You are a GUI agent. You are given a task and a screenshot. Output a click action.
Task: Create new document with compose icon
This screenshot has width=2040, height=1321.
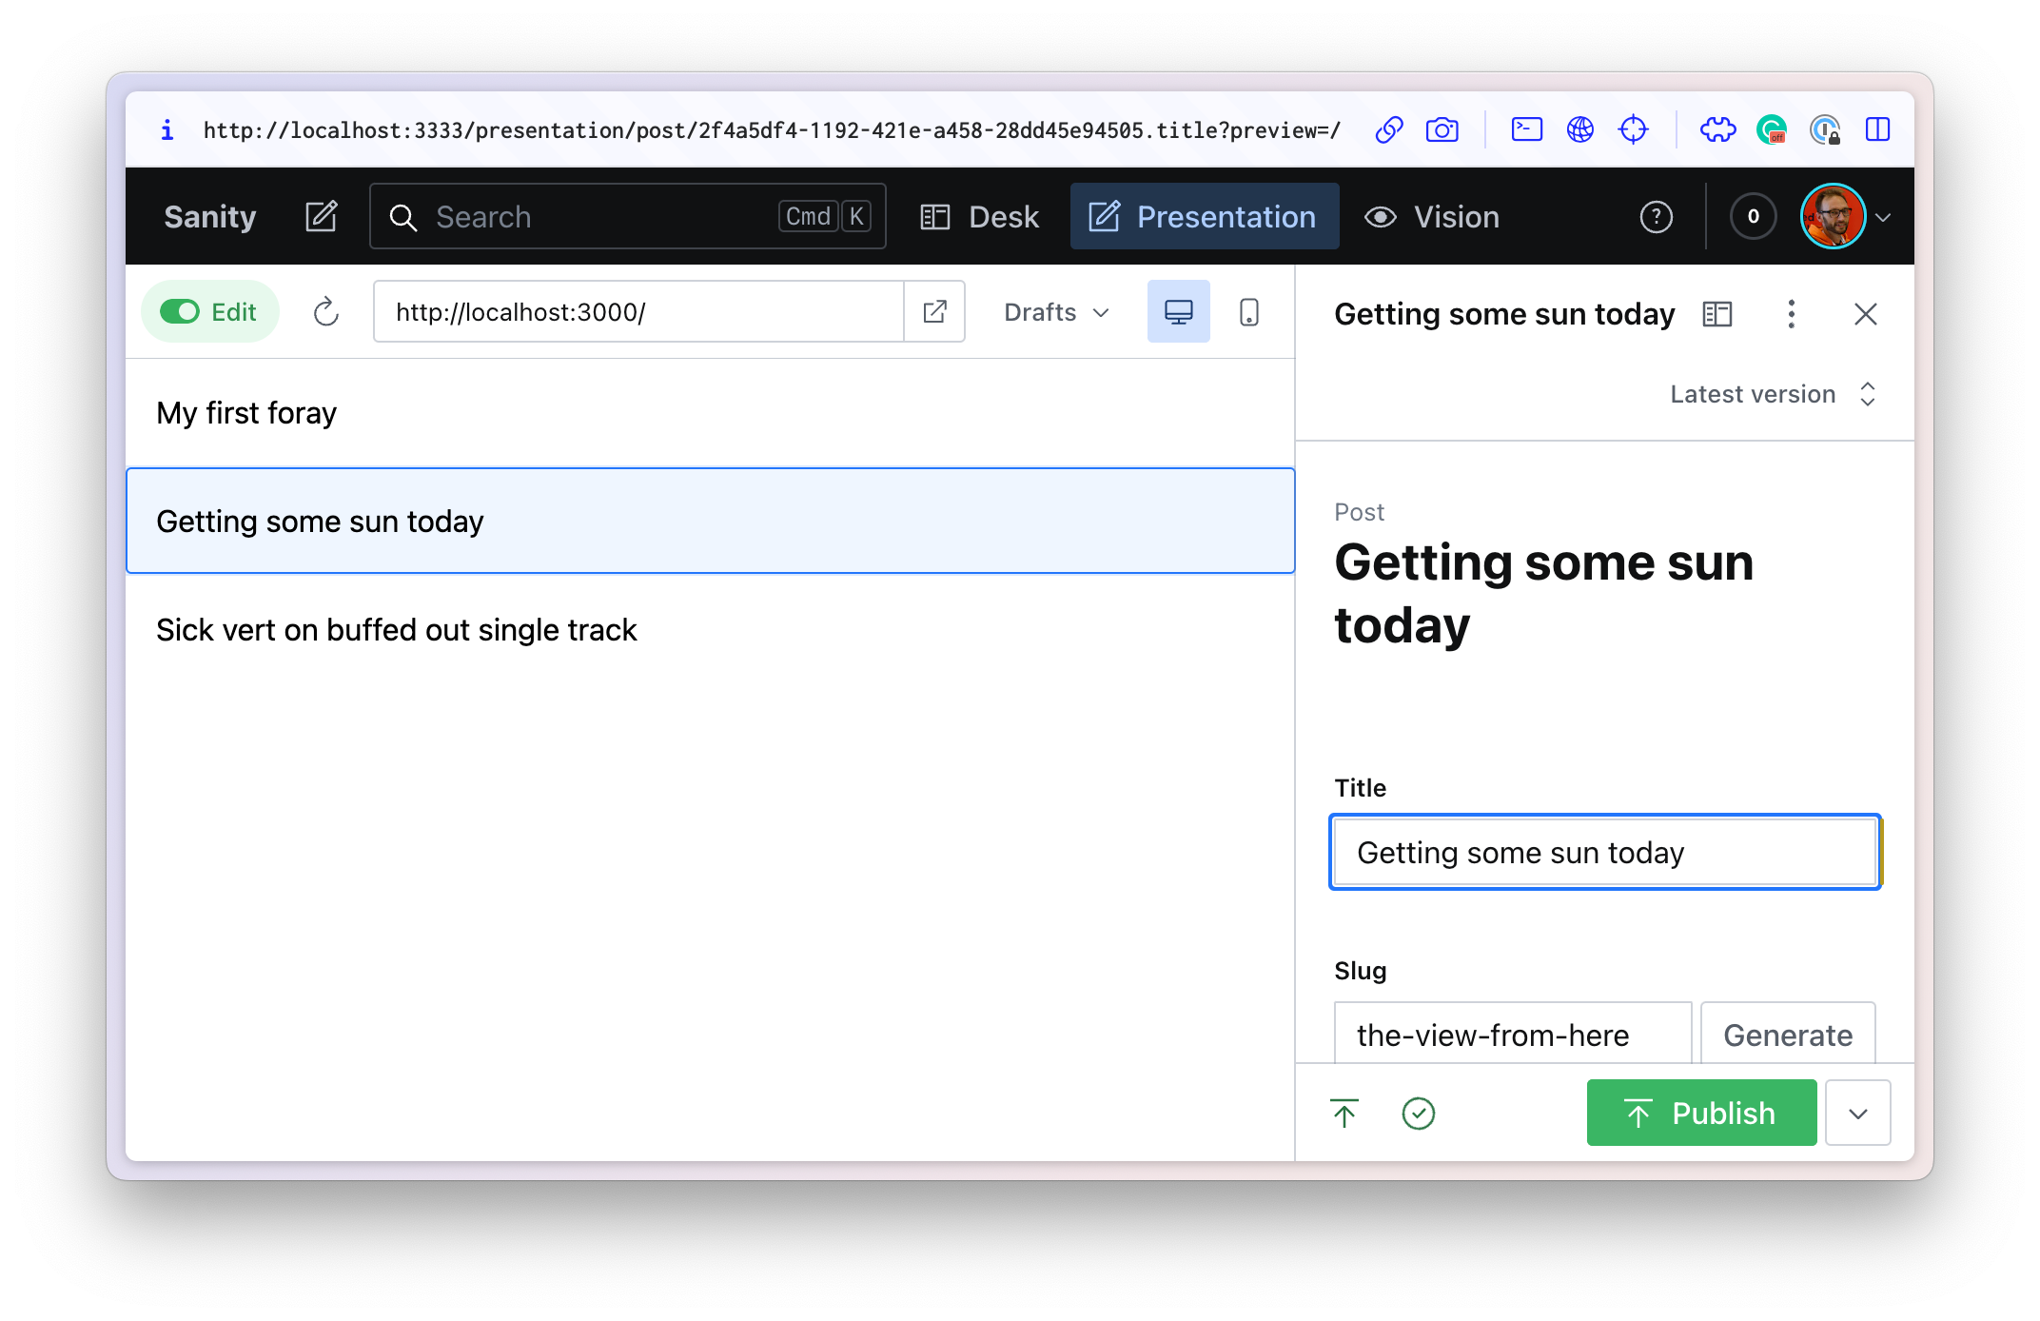(x=322, y=217)
